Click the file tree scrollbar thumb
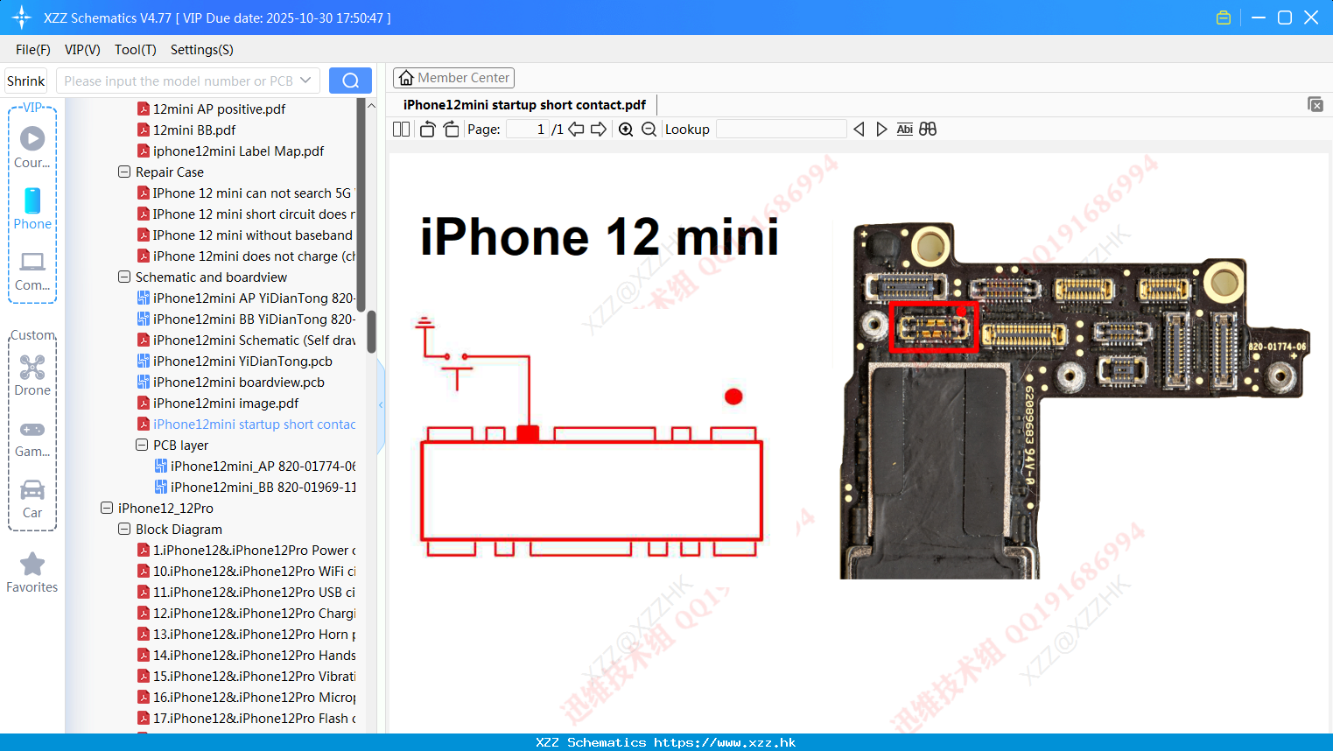Screen dimensions: 1333x751 coord(371,332)
